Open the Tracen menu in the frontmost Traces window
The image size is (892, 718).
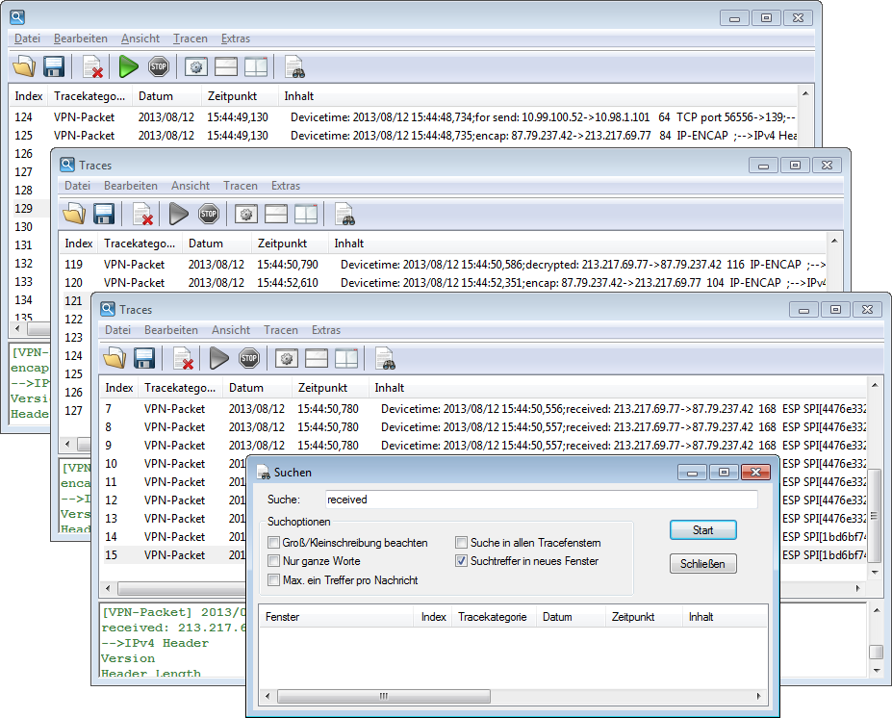280,330
